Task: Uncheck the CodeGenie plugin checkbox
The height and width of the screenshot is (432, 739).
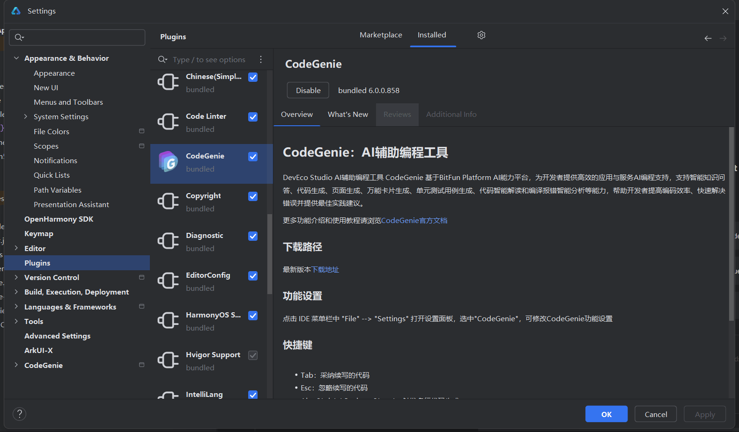Action: [x=253, y=157]
